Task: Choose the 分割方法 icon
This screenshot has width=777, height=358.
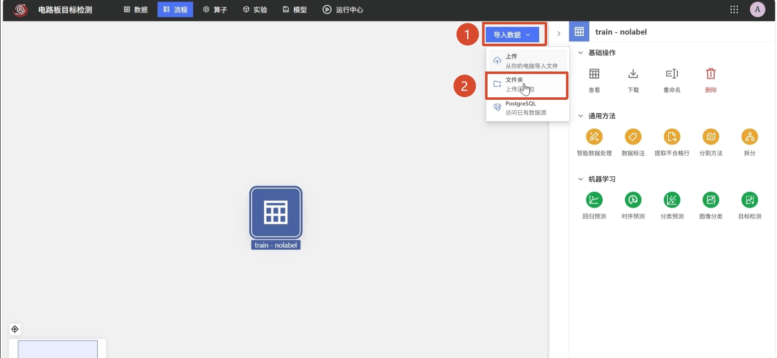Action: click(x=710, y=137)
